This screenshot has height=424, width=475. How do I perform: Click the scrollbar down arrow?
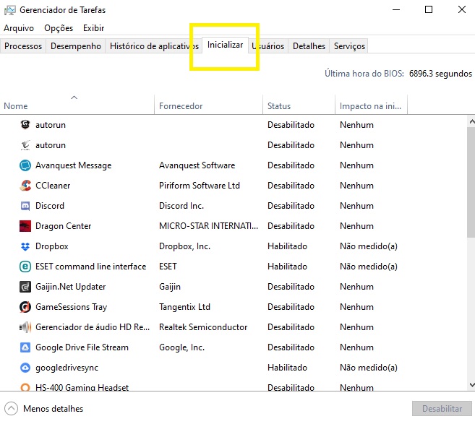[x=471, y=385]
